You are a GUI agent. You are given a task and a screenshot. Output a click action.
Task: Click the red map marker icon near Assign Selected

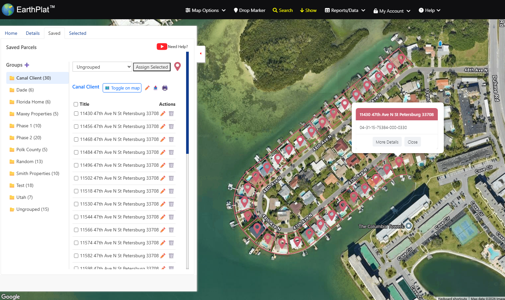tap(177, 66)
